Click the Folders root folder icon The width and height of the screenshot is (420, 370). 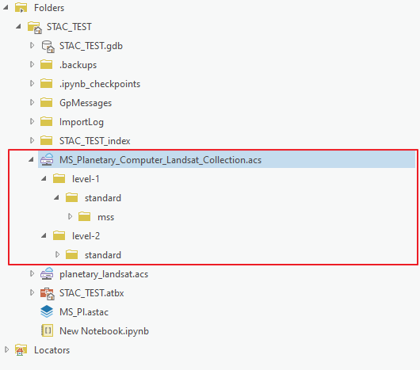tap(21, 7)
